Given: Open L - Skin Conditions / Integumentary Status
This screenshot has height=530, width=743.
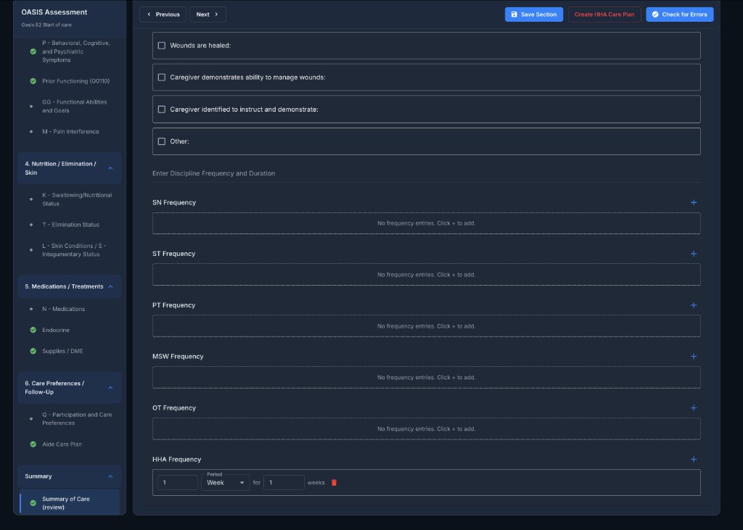Looking at the screenshot, I should pos(74,250).
